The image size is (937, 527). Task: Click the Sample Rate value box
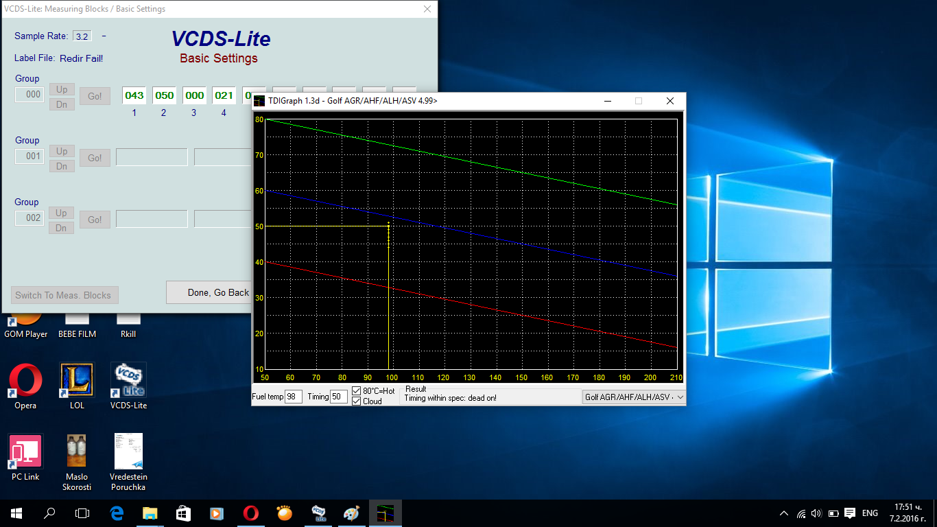82,36
